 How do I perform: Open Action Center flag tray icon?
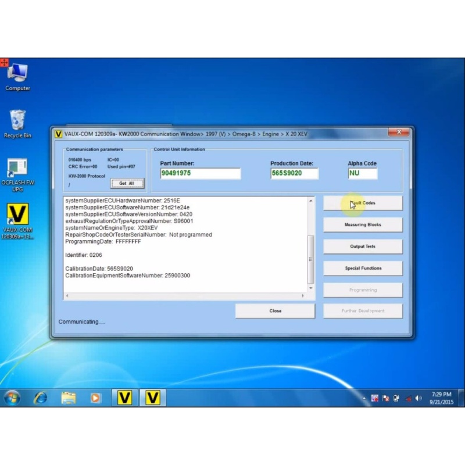(x=385, y=398)
